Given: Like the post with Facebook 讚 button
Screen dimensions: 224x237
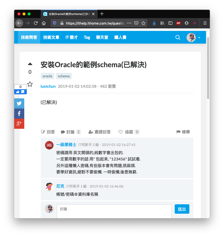Looking at the screenshot, I should (x=20, y=92).
